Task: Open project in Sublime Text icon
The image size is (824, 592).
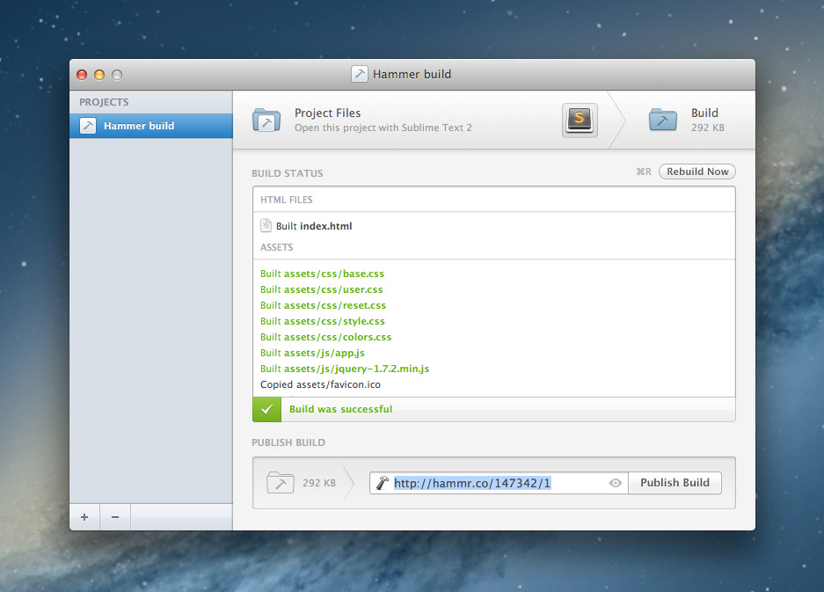Action: (x=580, y=120)
